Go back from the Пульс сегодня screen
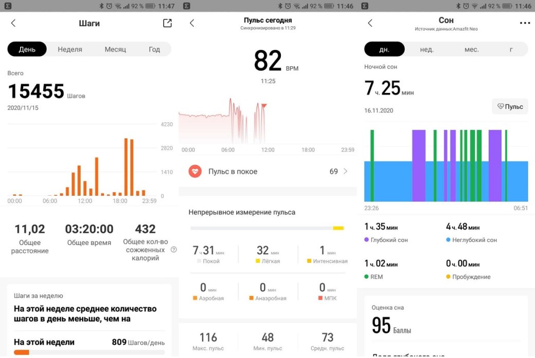The height and width of the screenshot is (358, 535). [x=192, y=23]
